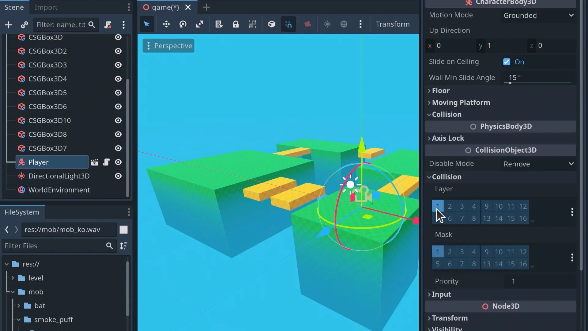Expand the Floor section
Image resolution: width=588 pixels, height=331 pixels.
[440, 91]
